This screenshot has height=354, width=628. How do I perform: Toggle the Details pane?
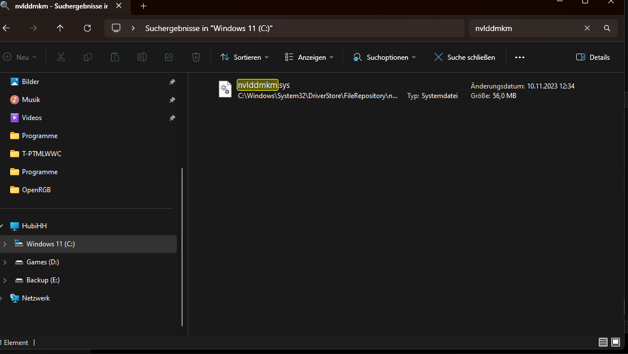[x=592, y=57]
